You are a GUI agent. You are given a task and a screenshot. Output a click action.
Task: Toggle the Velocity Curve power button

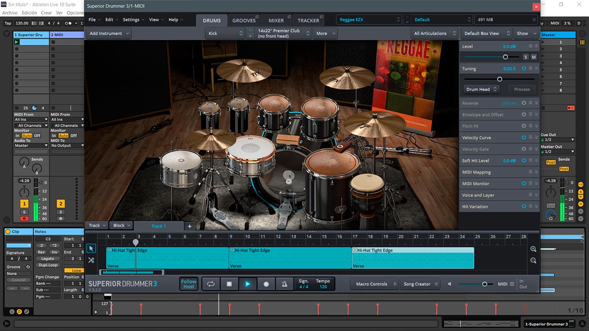tap(524, 138)
